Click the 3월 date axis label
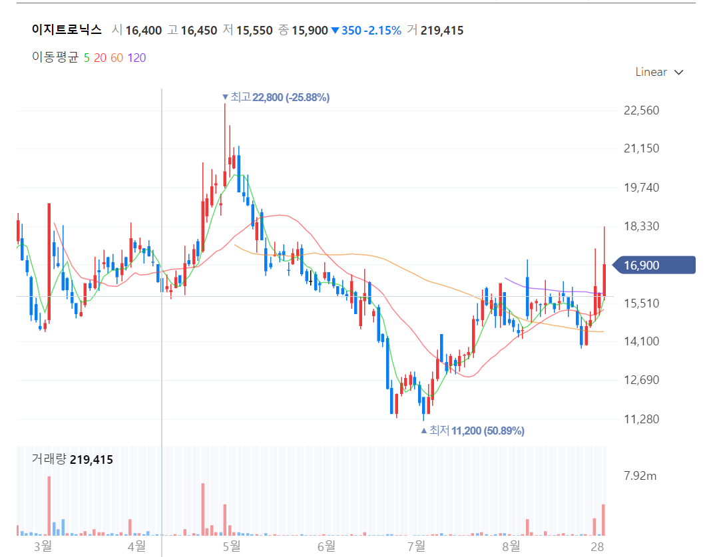 (43, 546)
